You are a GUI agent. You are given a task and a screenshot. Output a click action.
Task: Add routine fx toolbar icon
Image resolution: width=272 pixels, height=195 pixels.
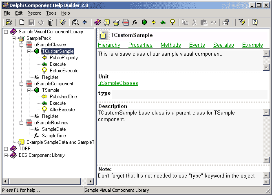coord(135,22)
